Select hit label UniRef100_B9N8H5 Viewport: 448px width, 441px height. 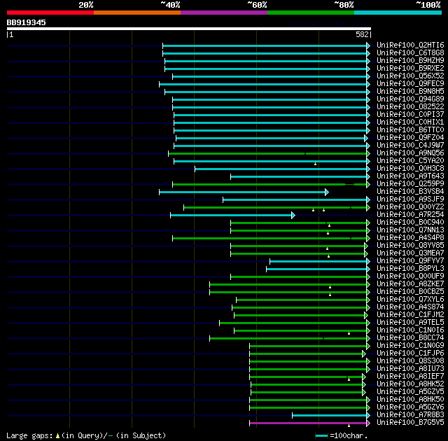[410, 92]
